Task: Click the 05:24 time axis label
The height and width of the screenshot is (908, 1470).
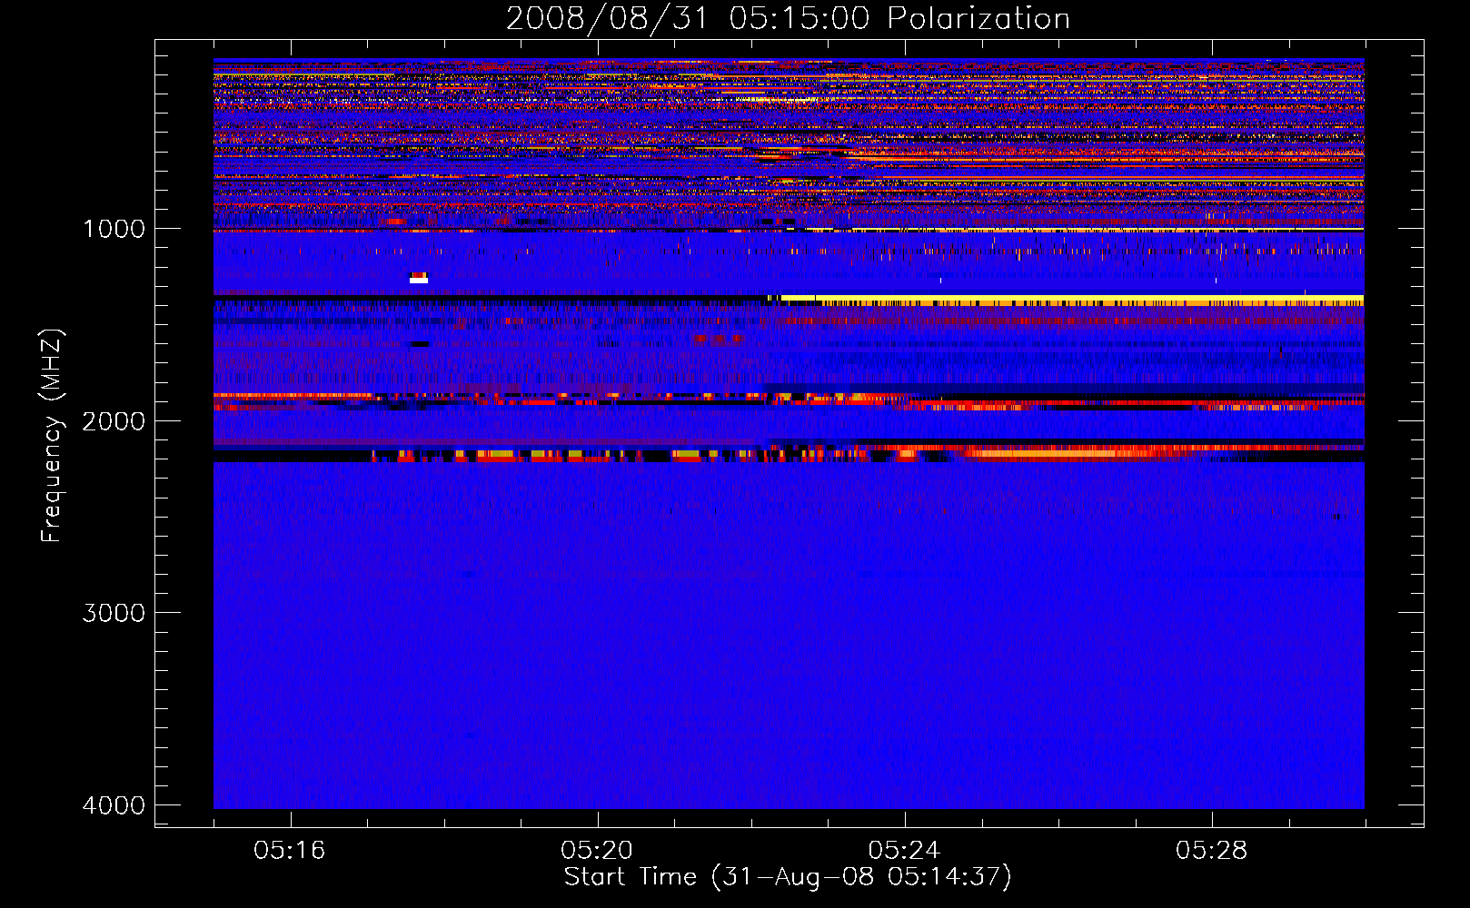Action: coord(904,851)
